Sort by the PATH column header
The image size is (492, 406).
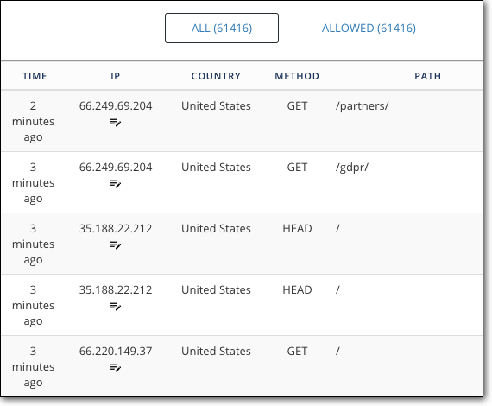(x=427, y=76)
